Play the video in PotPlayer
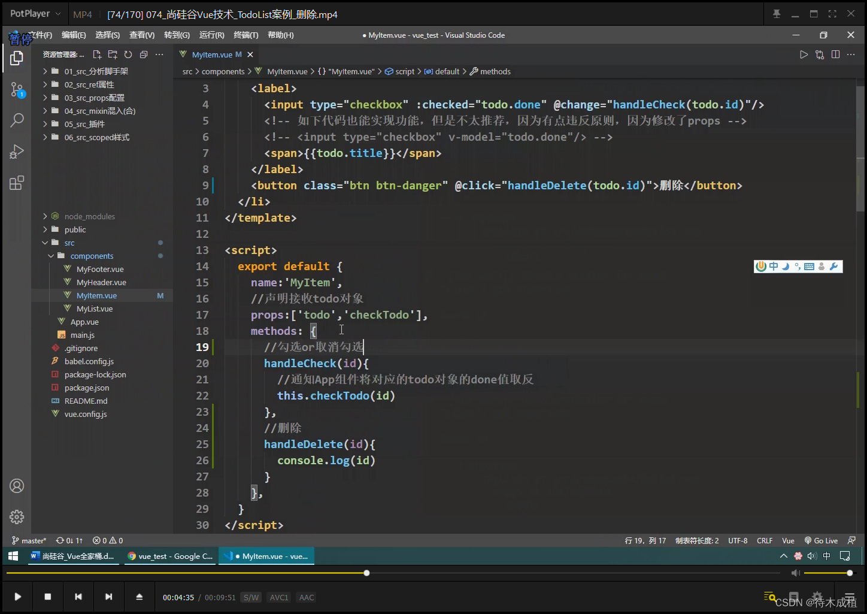The height and width of the screenshot is (614, 867). pos(18,597)
